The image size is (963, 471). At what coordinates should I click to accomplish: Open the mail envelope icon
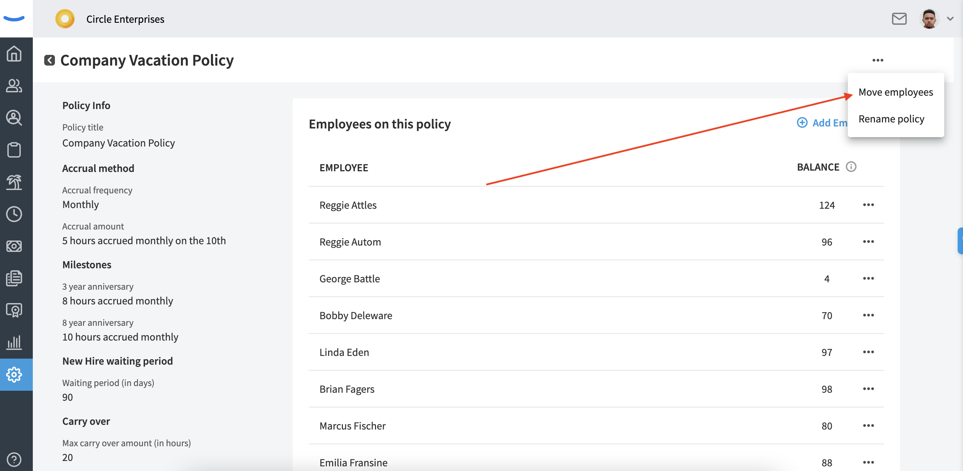point(899,19)
